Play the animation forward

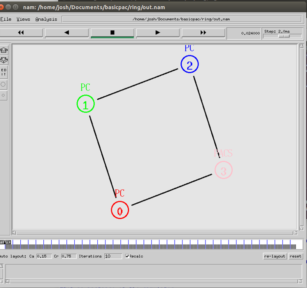pos(158,33)
